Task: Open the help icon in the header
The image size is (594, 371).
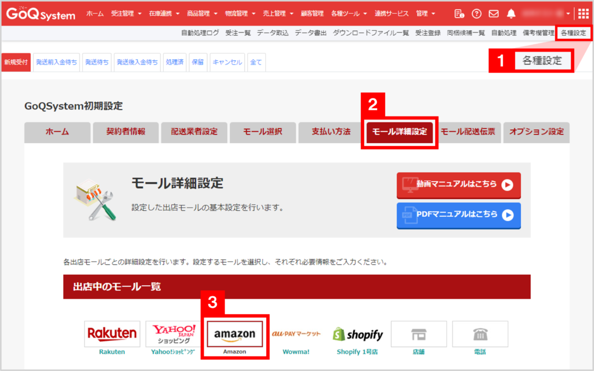Action: click(x=476, y=13)
